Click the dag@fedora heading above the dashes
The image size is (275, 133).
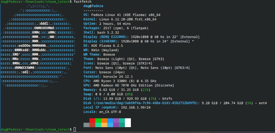(93, 6)
